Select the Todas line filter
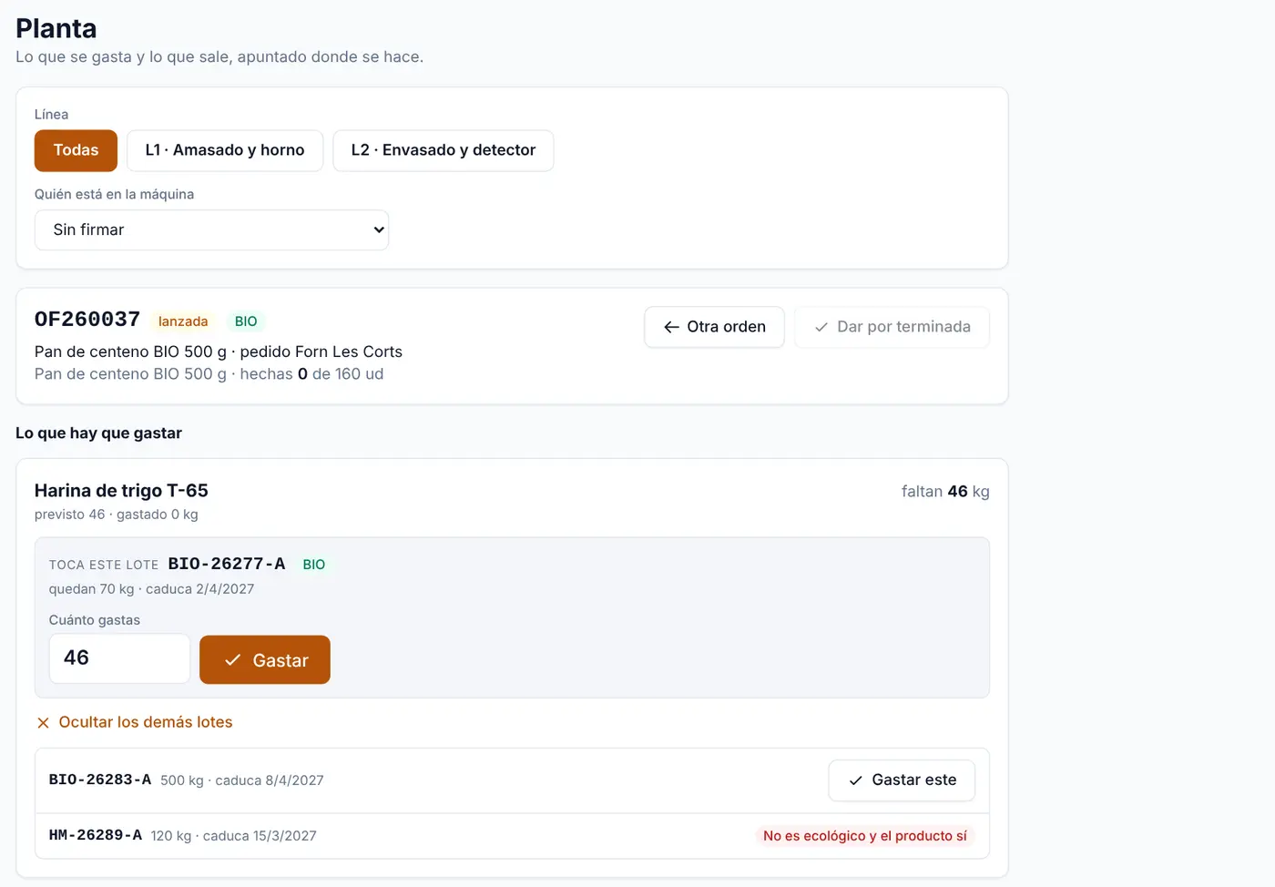 [76, 150]
